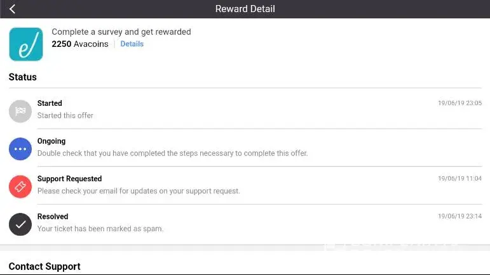Screen dimensions: 490x275
Task: Select the Resolved status entry
Action: (x=53, y=217)
